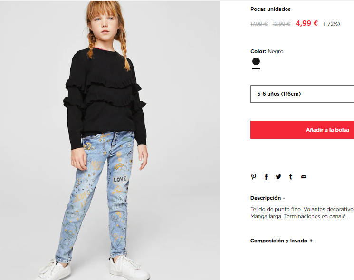Click the Color: Negro label
The height and width of the screenshot is (280, 354).
pyautogui.click(x=267, y=51)
